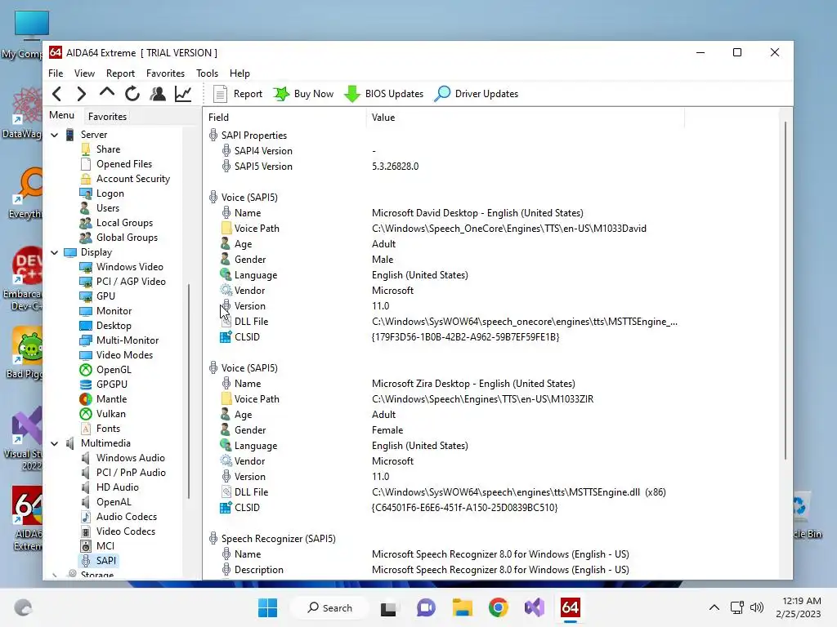
Task: Open the user profile toolbar icon
Action: (x=158, y=94)
